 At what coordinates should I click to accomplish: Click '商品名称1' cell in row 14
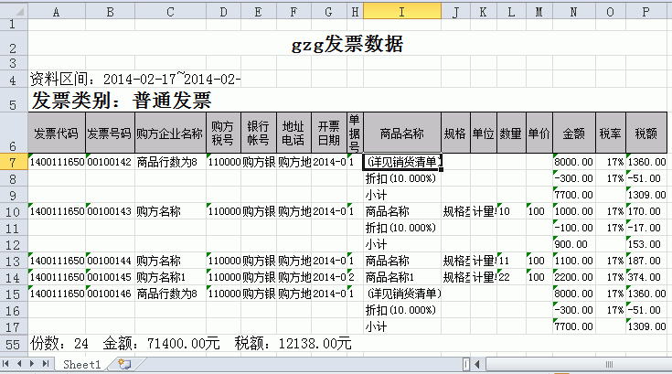pyautogui.click(x=402, y=277)
